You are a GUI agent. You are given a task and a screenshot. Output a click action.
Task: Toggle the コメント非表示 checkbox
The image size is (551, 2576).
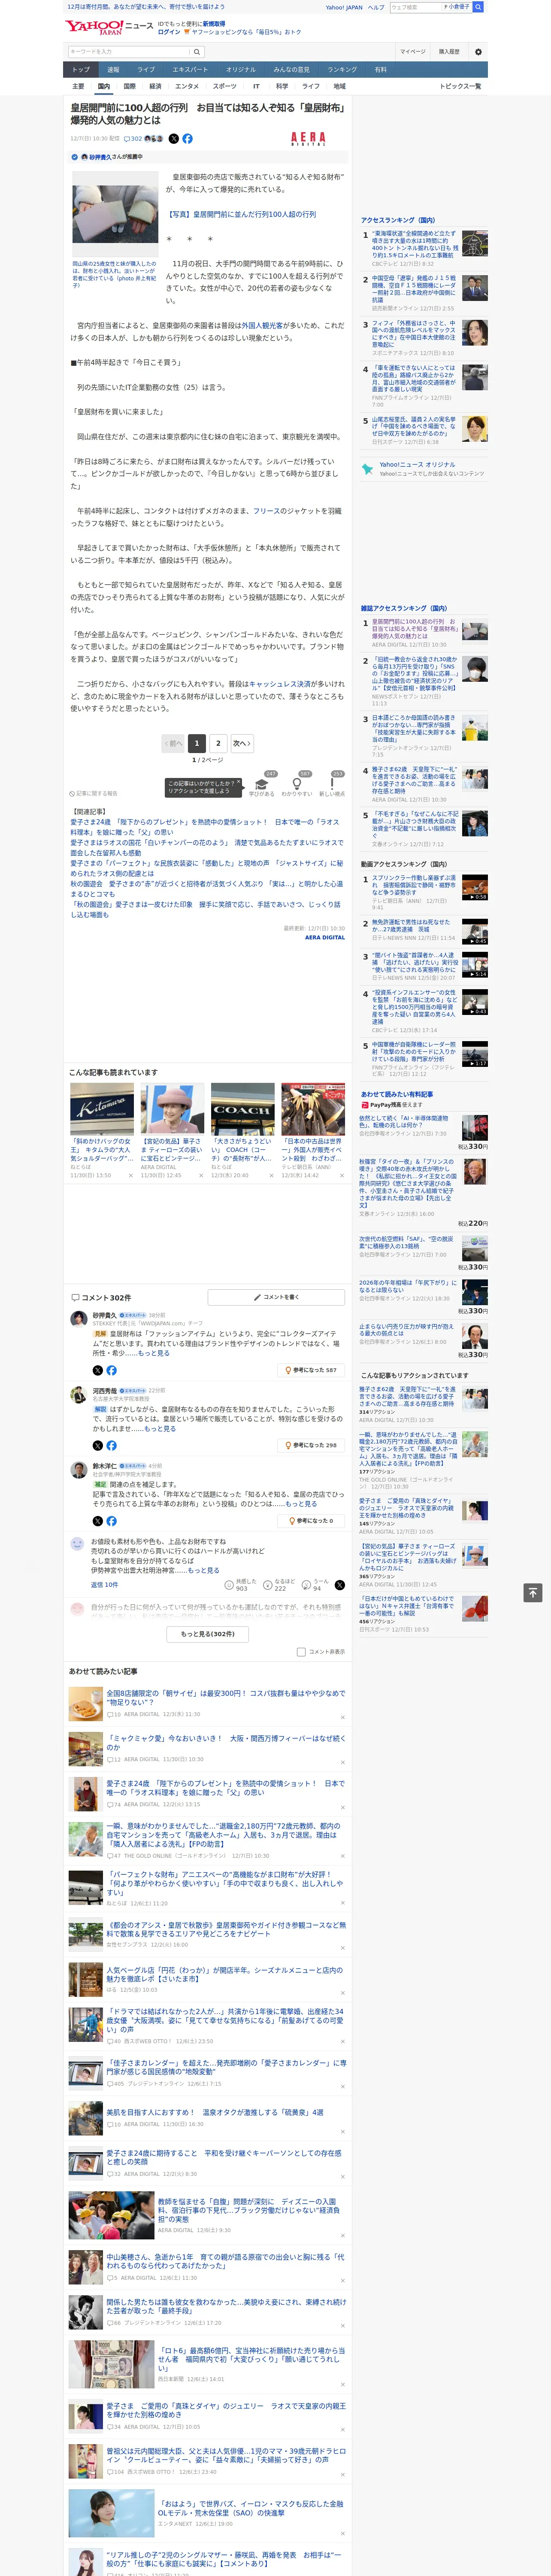301,1652
